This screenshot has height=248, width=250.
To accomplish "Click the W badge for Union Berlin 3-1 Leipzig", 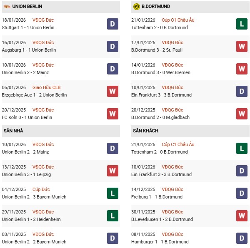I will (x=112, y=171).
